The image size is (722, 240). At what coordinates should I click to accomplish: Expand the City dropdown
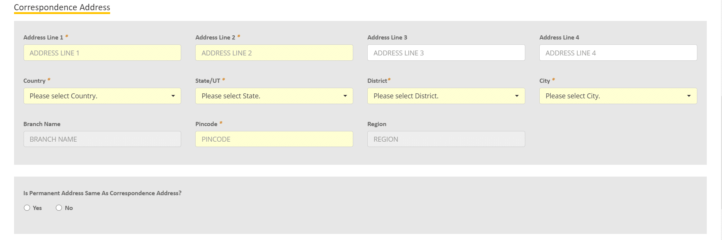click(x=618, y=96)
